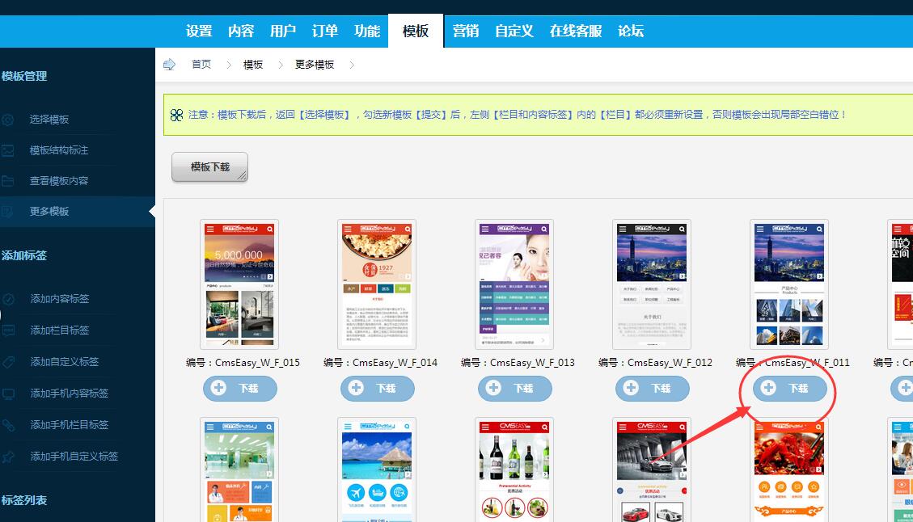The height and width of the screenshot is (522, 913).
Task: Click the 模板下载 button
Action: [x=209, y=168]
